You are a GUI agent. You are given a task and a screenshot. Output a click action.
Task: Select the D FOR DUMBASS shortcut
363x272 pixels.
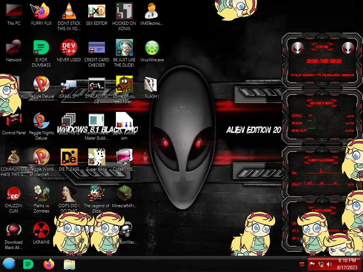tap(41, 47)
